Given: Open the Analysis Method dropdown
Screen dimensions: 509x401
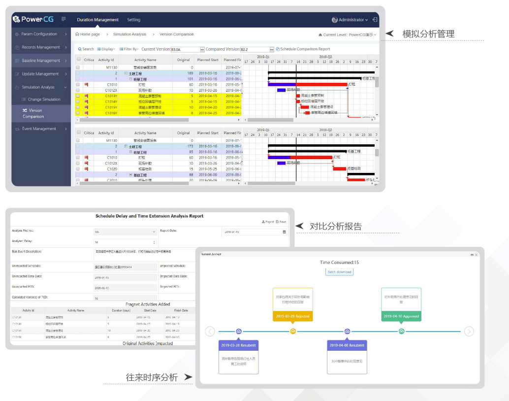Looking at the screenshot, I should tap(126, 232).
